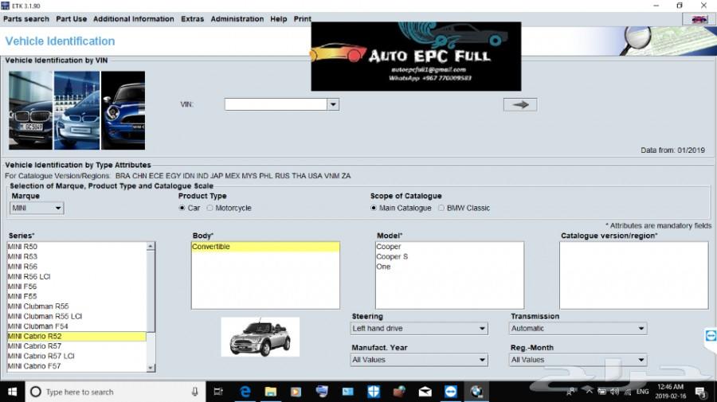This screenshot has height=402, width=717.
Task: Open TeamViewer from the taskbar
Action: coord(451,392)
